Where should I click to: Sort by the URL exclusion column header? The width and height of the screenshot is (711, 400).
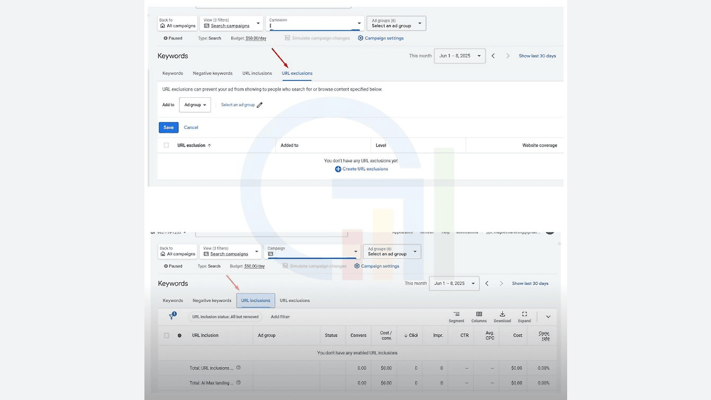pos(194,146)
